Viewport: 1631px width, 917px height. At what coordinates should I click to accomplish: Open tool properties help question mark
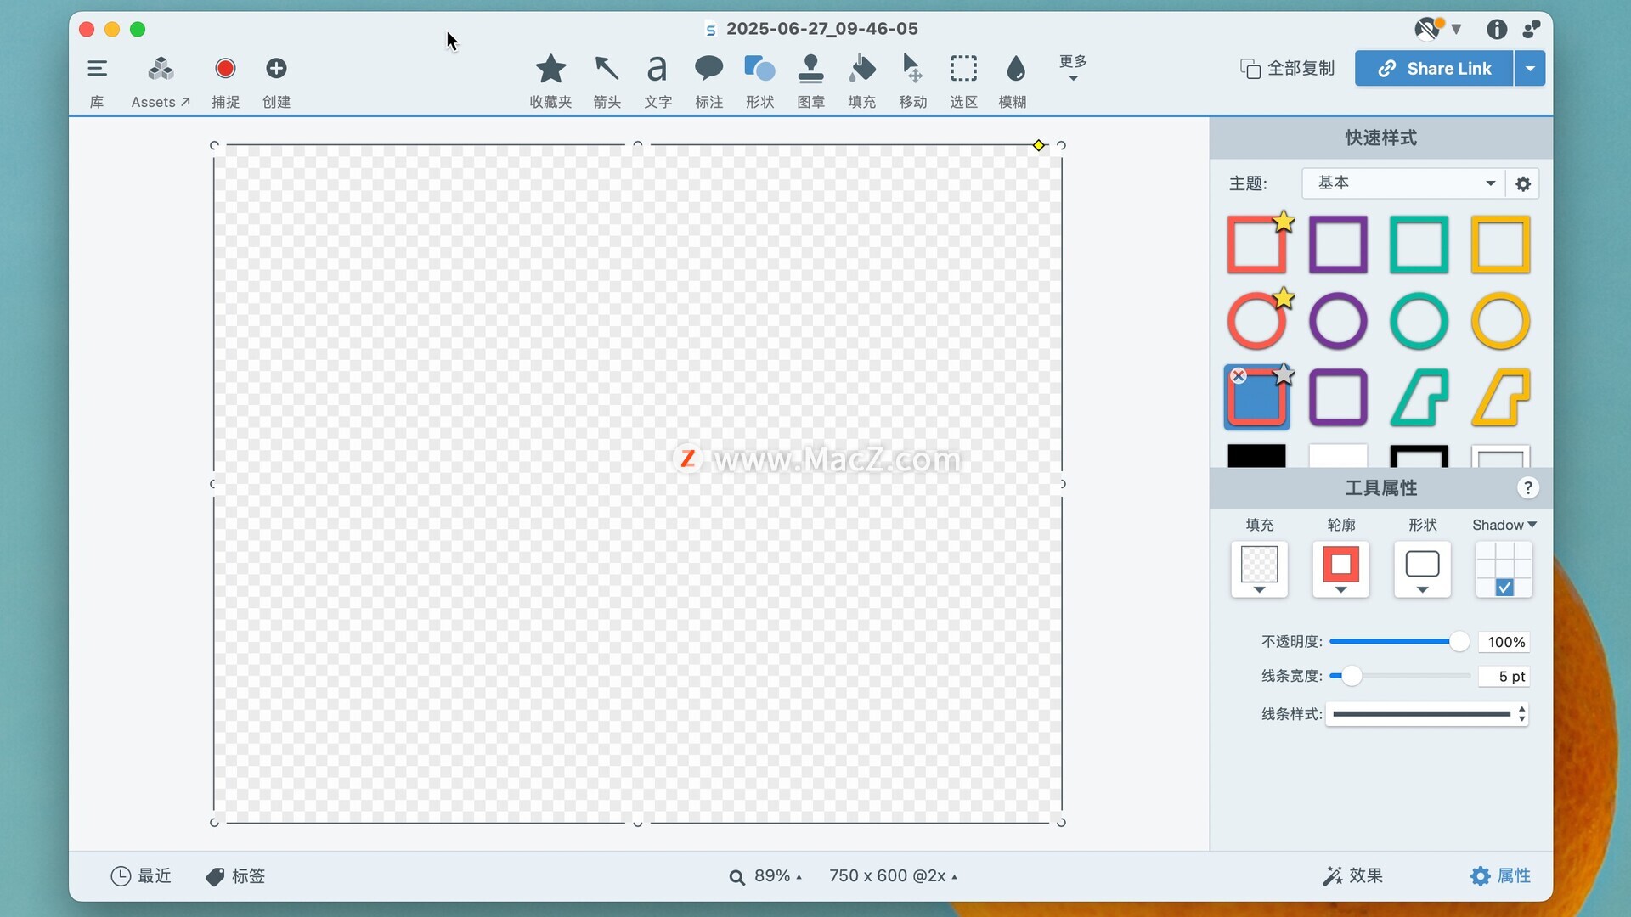point(1527,488)
